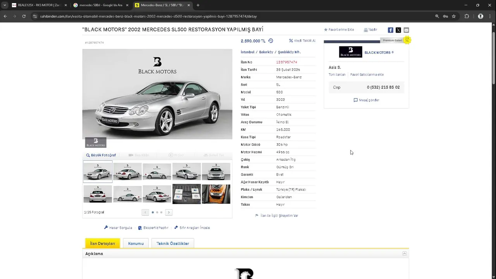Reload the page in browser
This screenshot has height=279, width=496.
point(24,16)
